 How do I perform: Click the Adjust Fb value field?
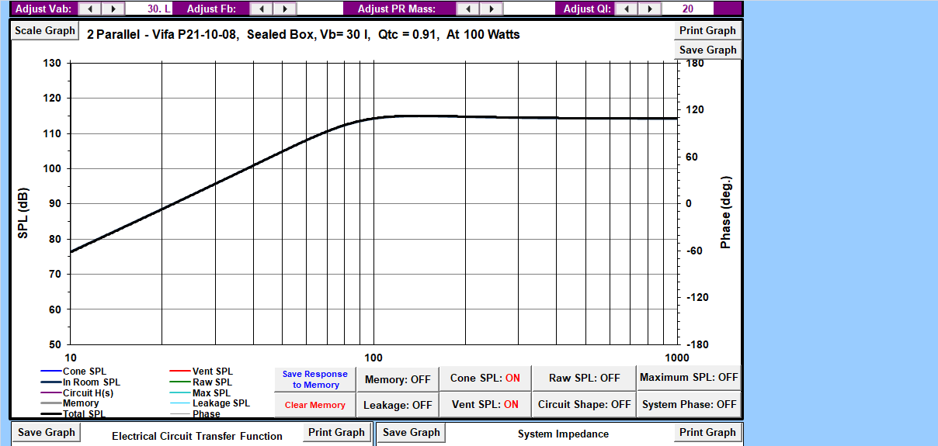[320, 9]
